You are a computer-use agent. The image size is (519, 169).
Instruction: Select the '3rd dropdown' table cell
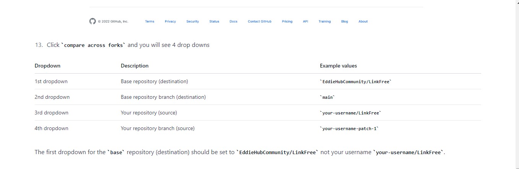click(51, 113)
